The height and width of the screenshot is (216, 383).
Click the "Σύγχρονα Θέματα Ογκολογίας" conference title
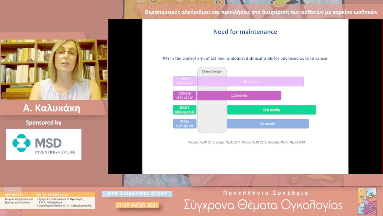tap(263, 205)
